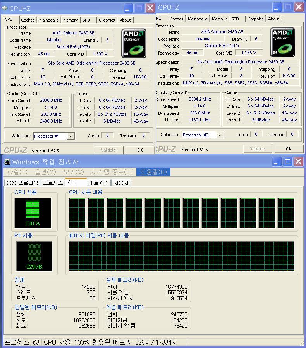The width and height of the screenshot is (306, 348).
Task: Open the 파일(F) menu
Action: pos(17,172)
